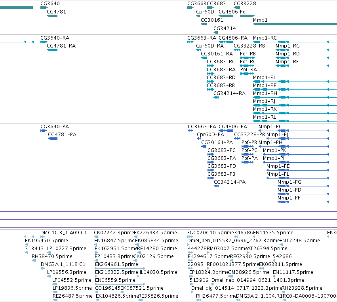
Task: Click the HL04030.5prime EST label
Action: [x=157, y=273]
